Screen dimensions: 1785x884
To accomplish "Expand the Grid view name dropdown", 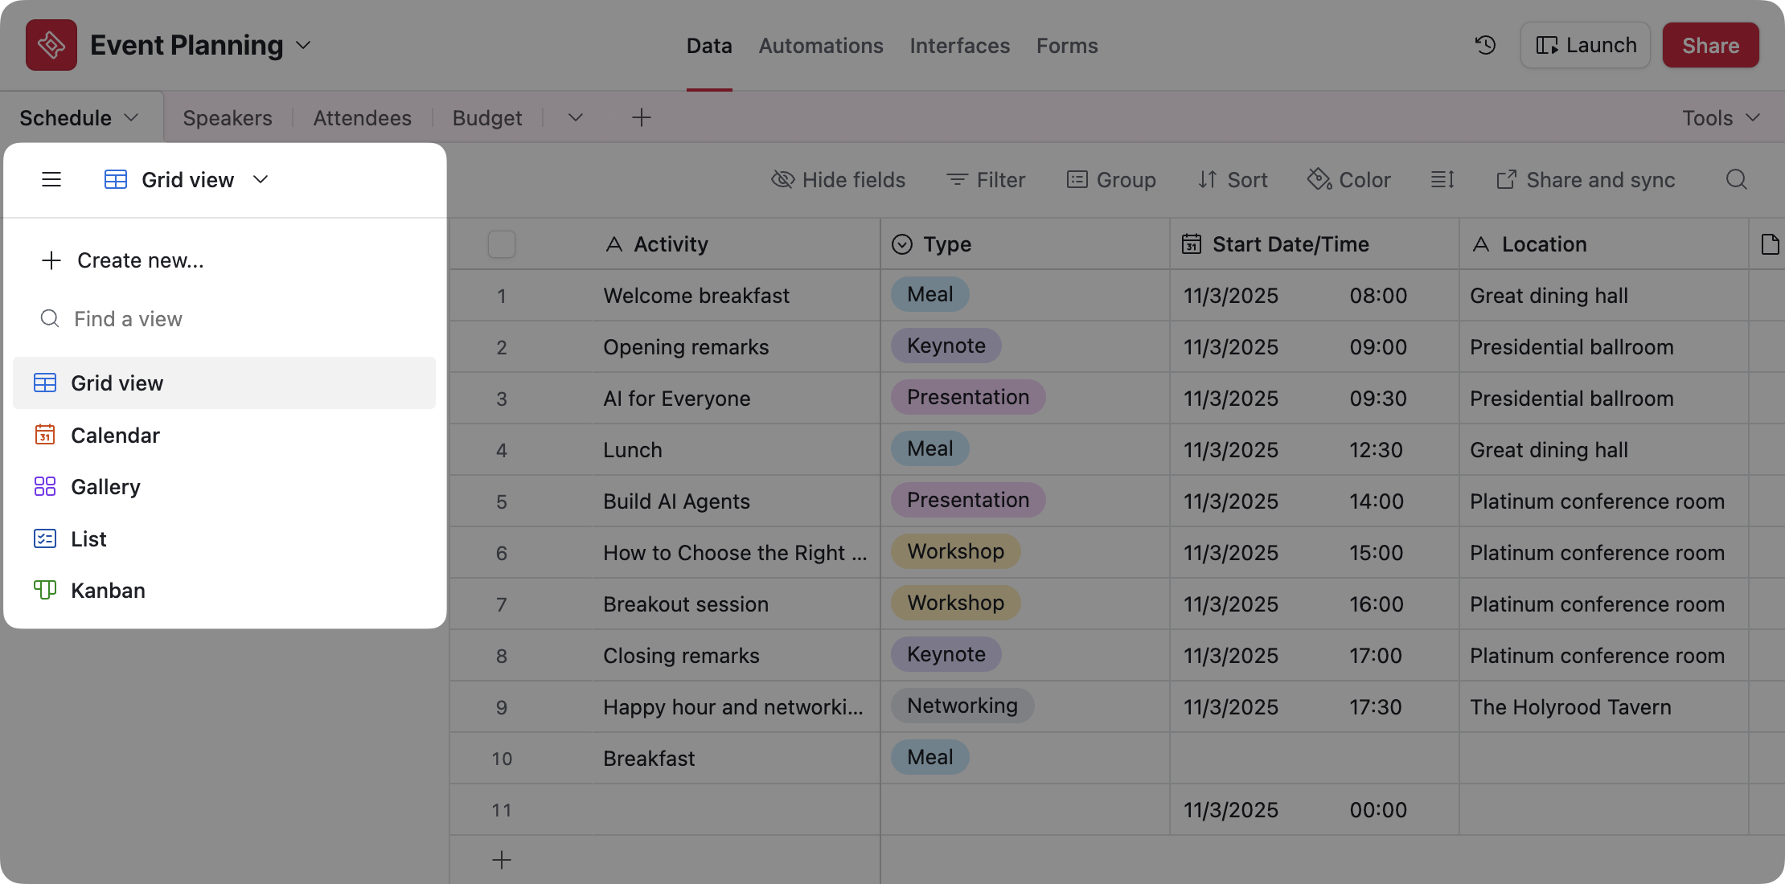I will (260, 179).
